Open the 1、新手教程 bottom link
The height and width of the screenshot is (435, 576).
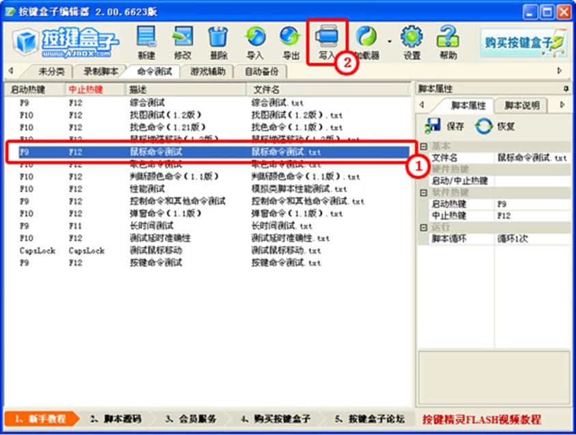pos(41,419)
